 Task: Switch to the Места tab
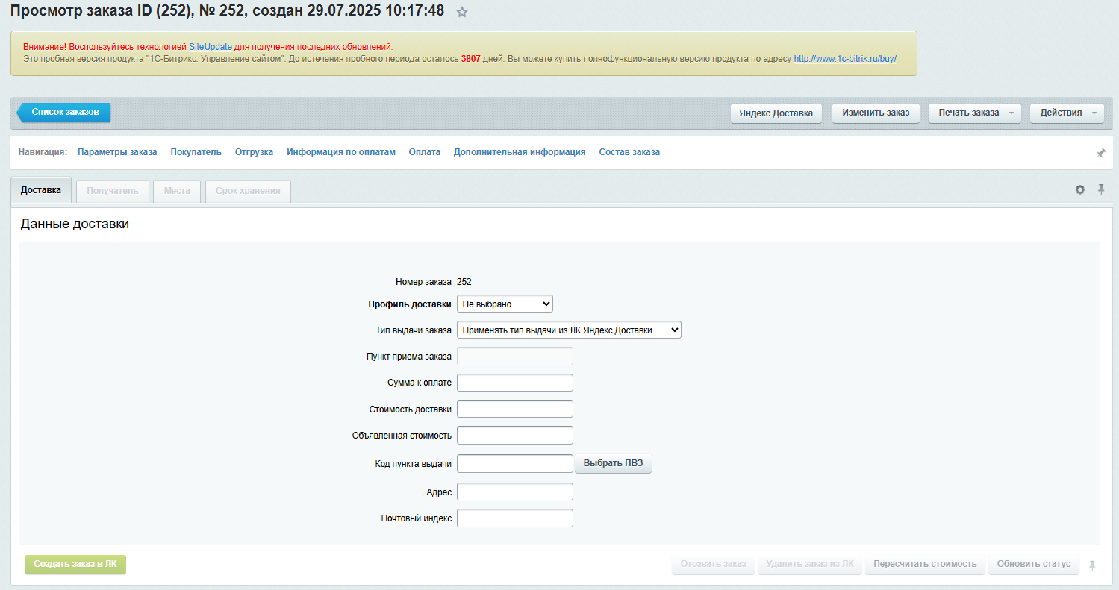pyautogui.click(x=177, y=191)
